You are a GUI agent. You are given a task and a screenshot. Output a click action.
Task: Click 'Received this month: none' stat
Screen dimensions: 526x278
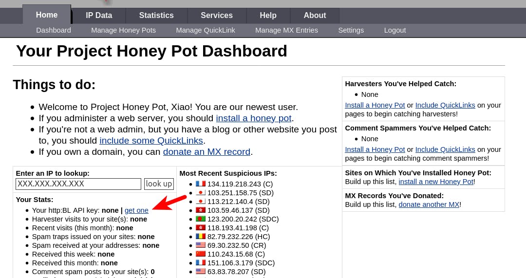[75, 263]
